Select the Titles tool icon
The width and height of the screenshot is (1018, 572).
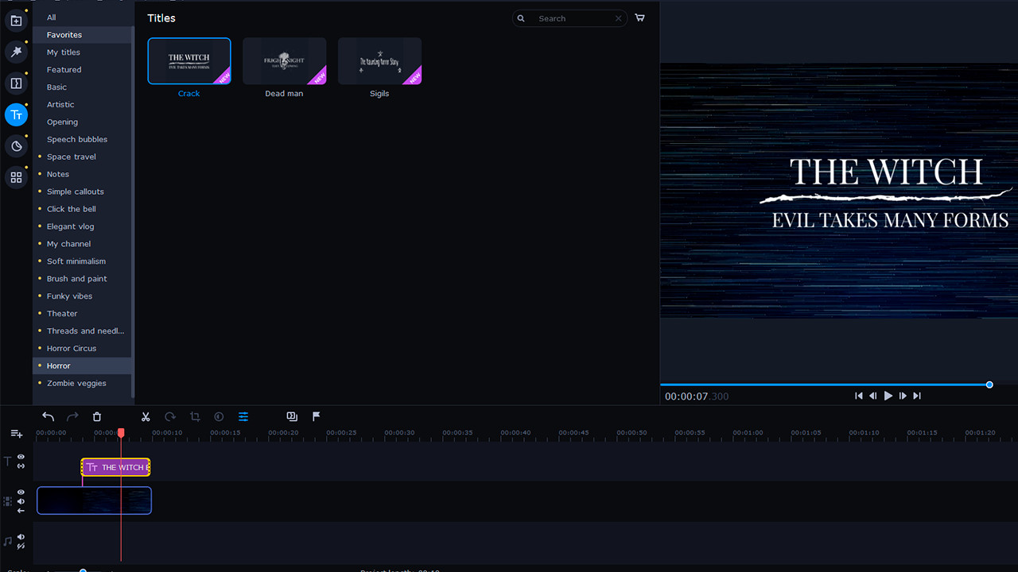click(16, 114)
